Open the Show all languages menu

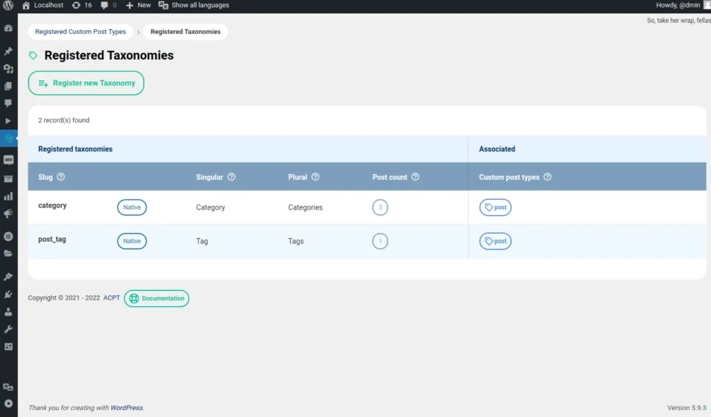[x=188, y=5]
